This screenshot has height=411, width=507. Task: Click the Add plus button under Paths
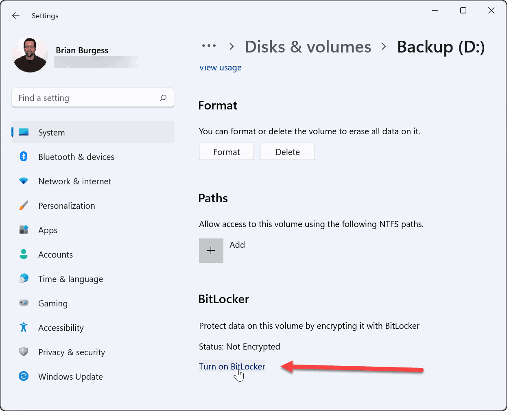click(211, 250)
